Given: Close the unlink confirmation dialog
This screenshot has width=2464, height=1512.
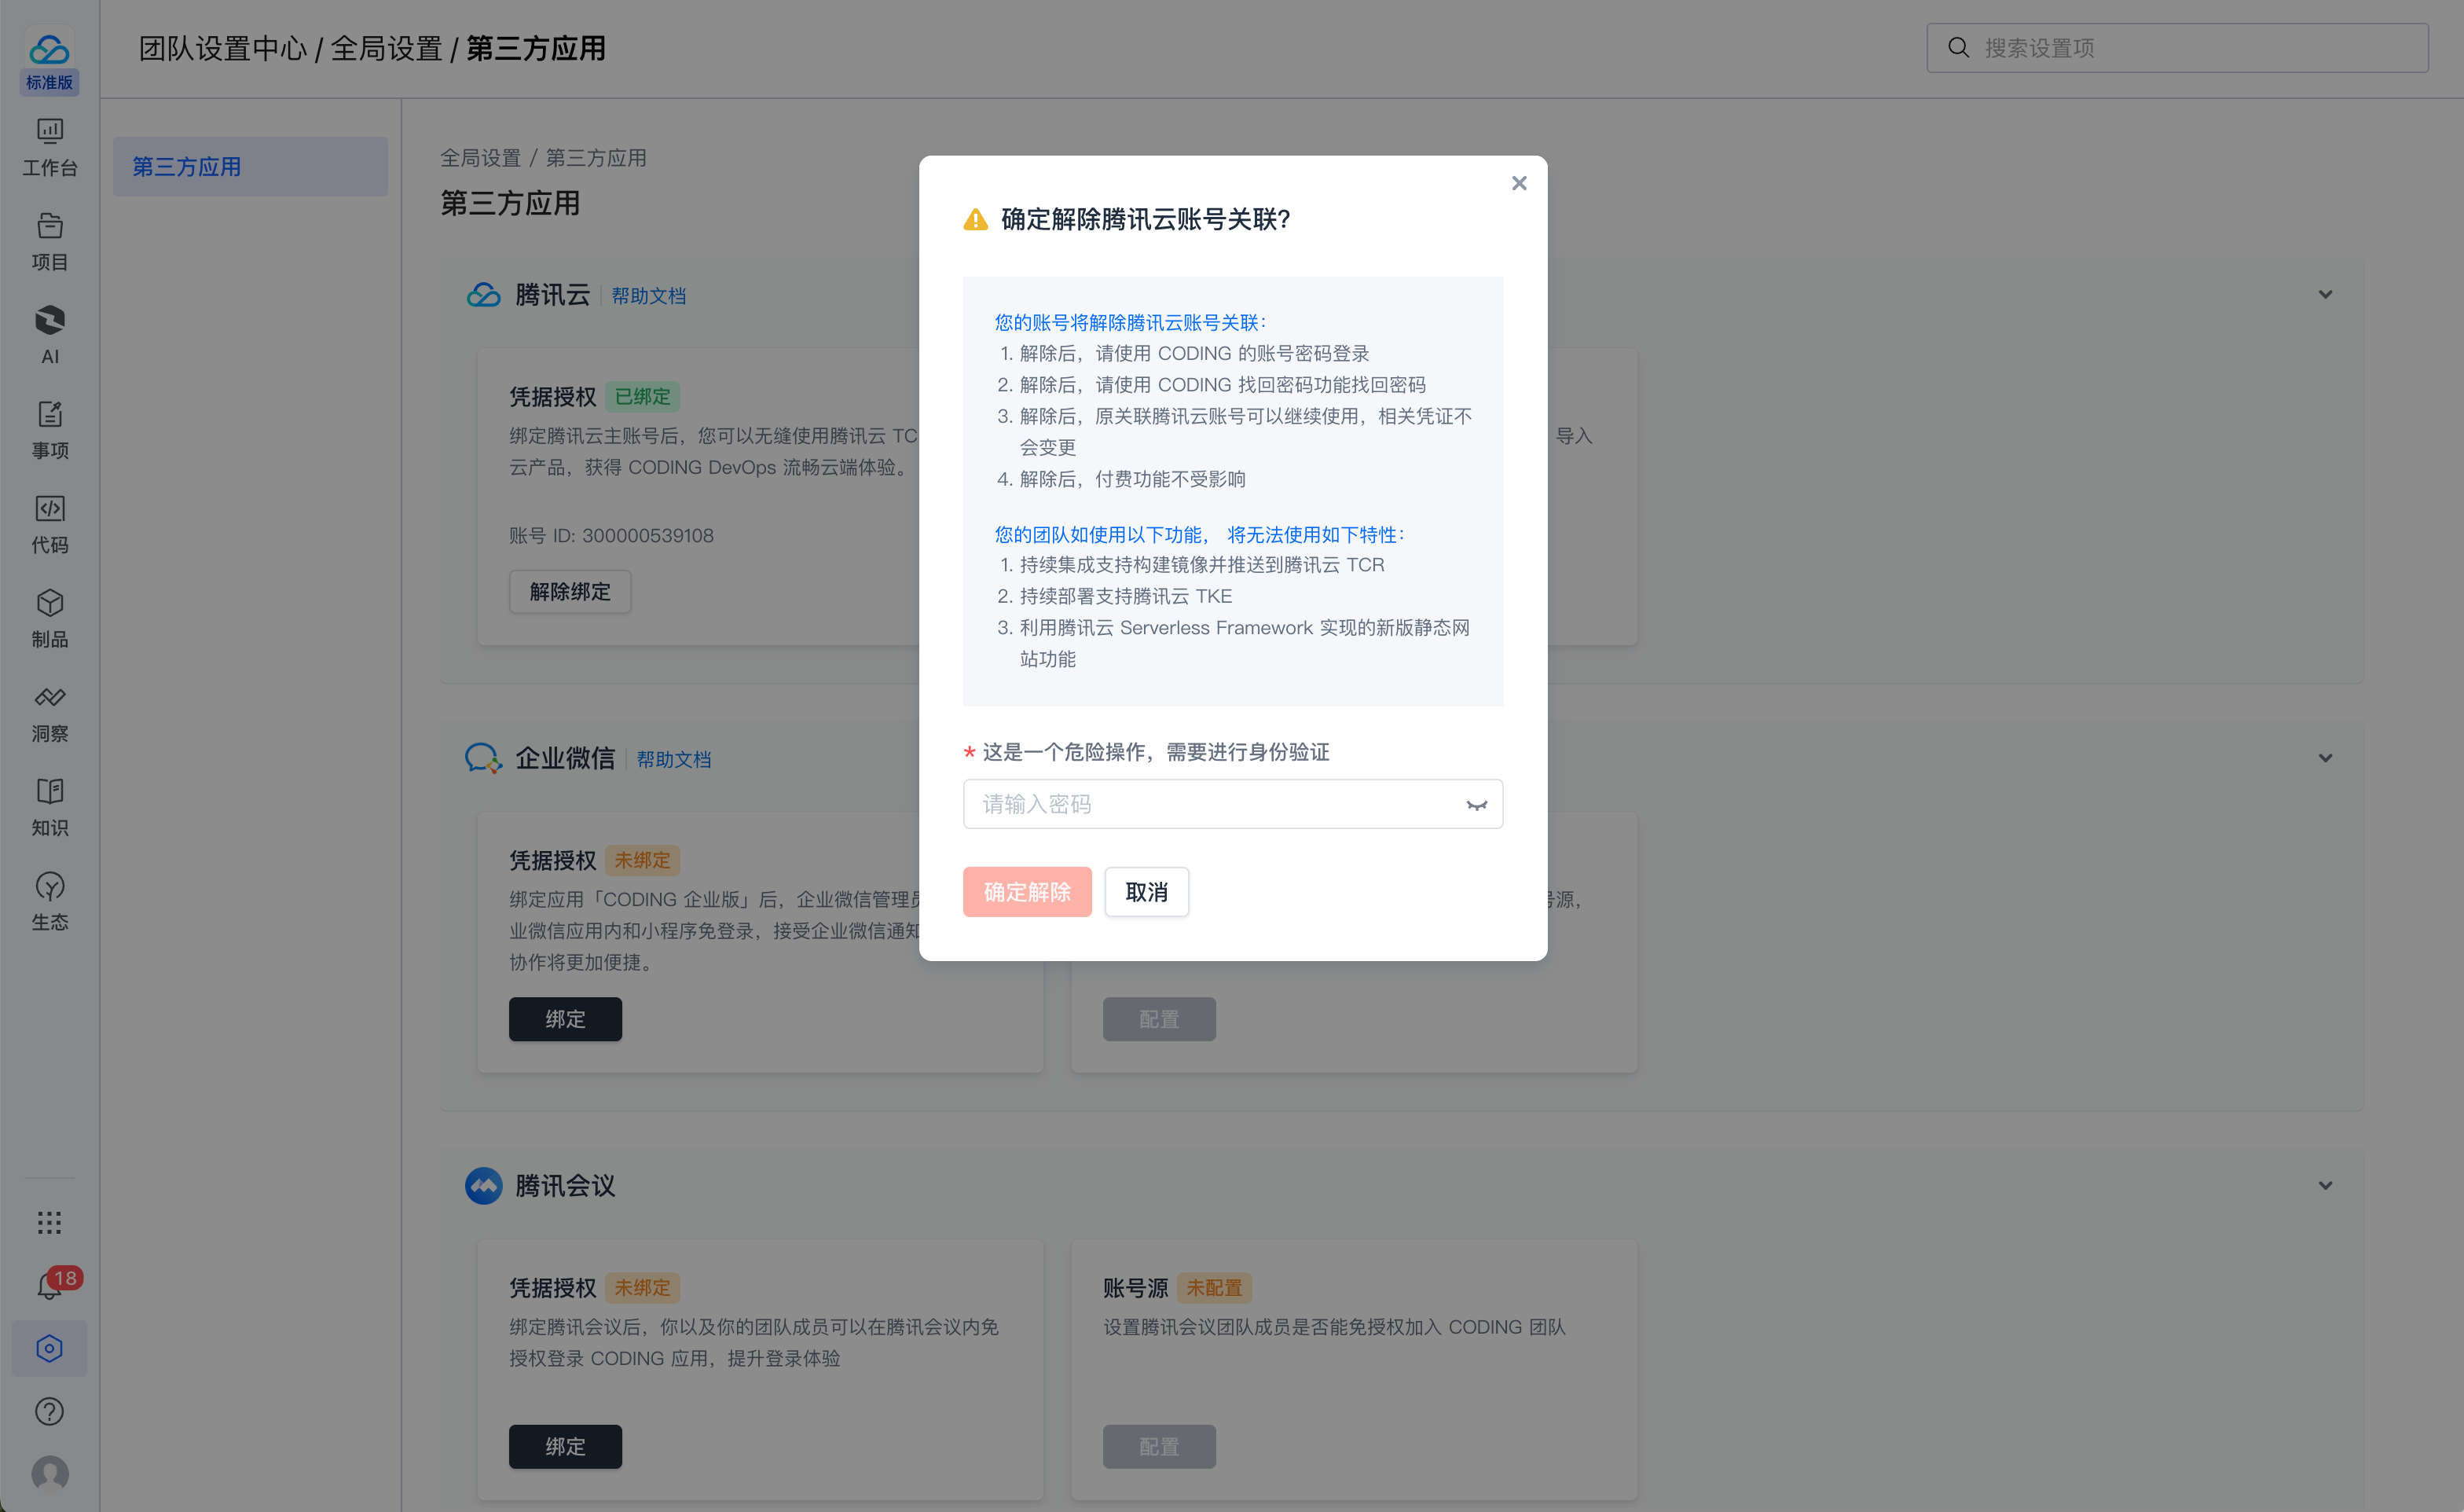Looking at the screenshot, I should click(1519, 183).
